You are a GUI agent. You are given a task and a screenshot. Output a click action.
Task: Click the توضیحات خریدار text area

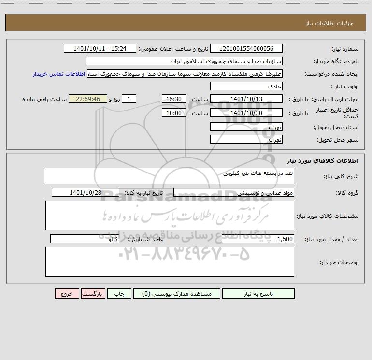tap(170, 262)
